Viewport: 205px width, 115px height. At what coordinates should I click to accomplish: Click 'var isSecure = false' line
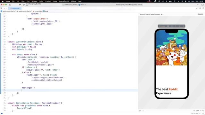pyautogui.click(x=24, y=47)
